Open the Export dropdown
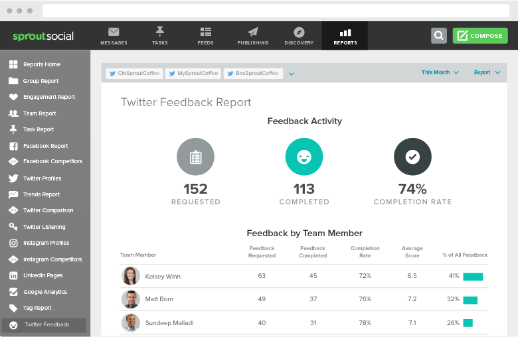The width and height of the screenshot is (518, 337). pyautogui.click(x=487, y=72)
